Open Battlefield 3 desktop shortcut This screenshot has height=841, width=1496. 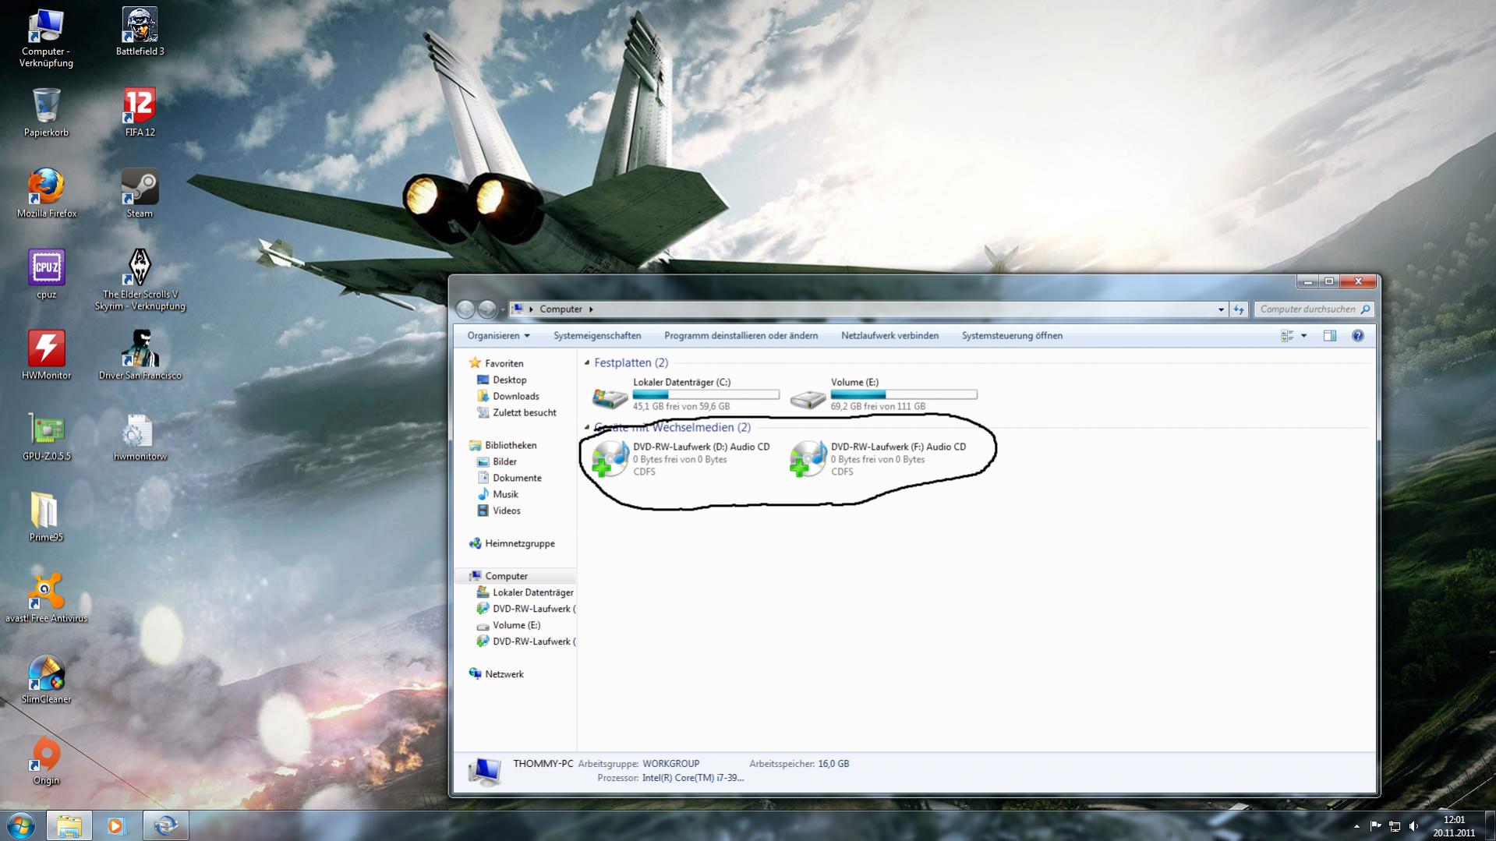140,32
